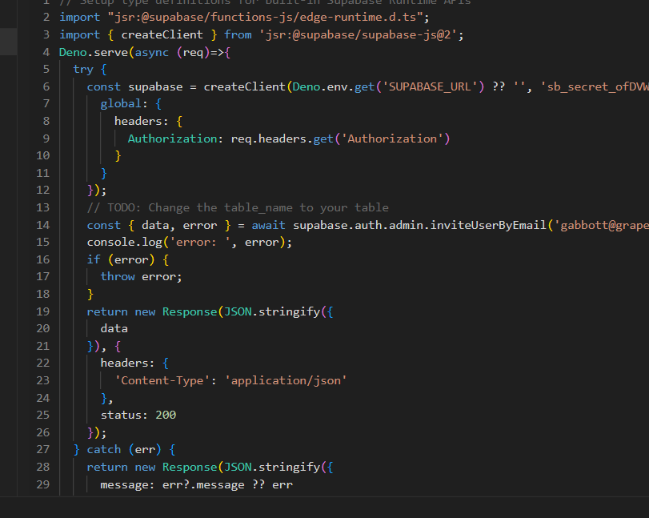Click the 'jsr:@supabase/supabase-js@2' string

tap(358, 34)
